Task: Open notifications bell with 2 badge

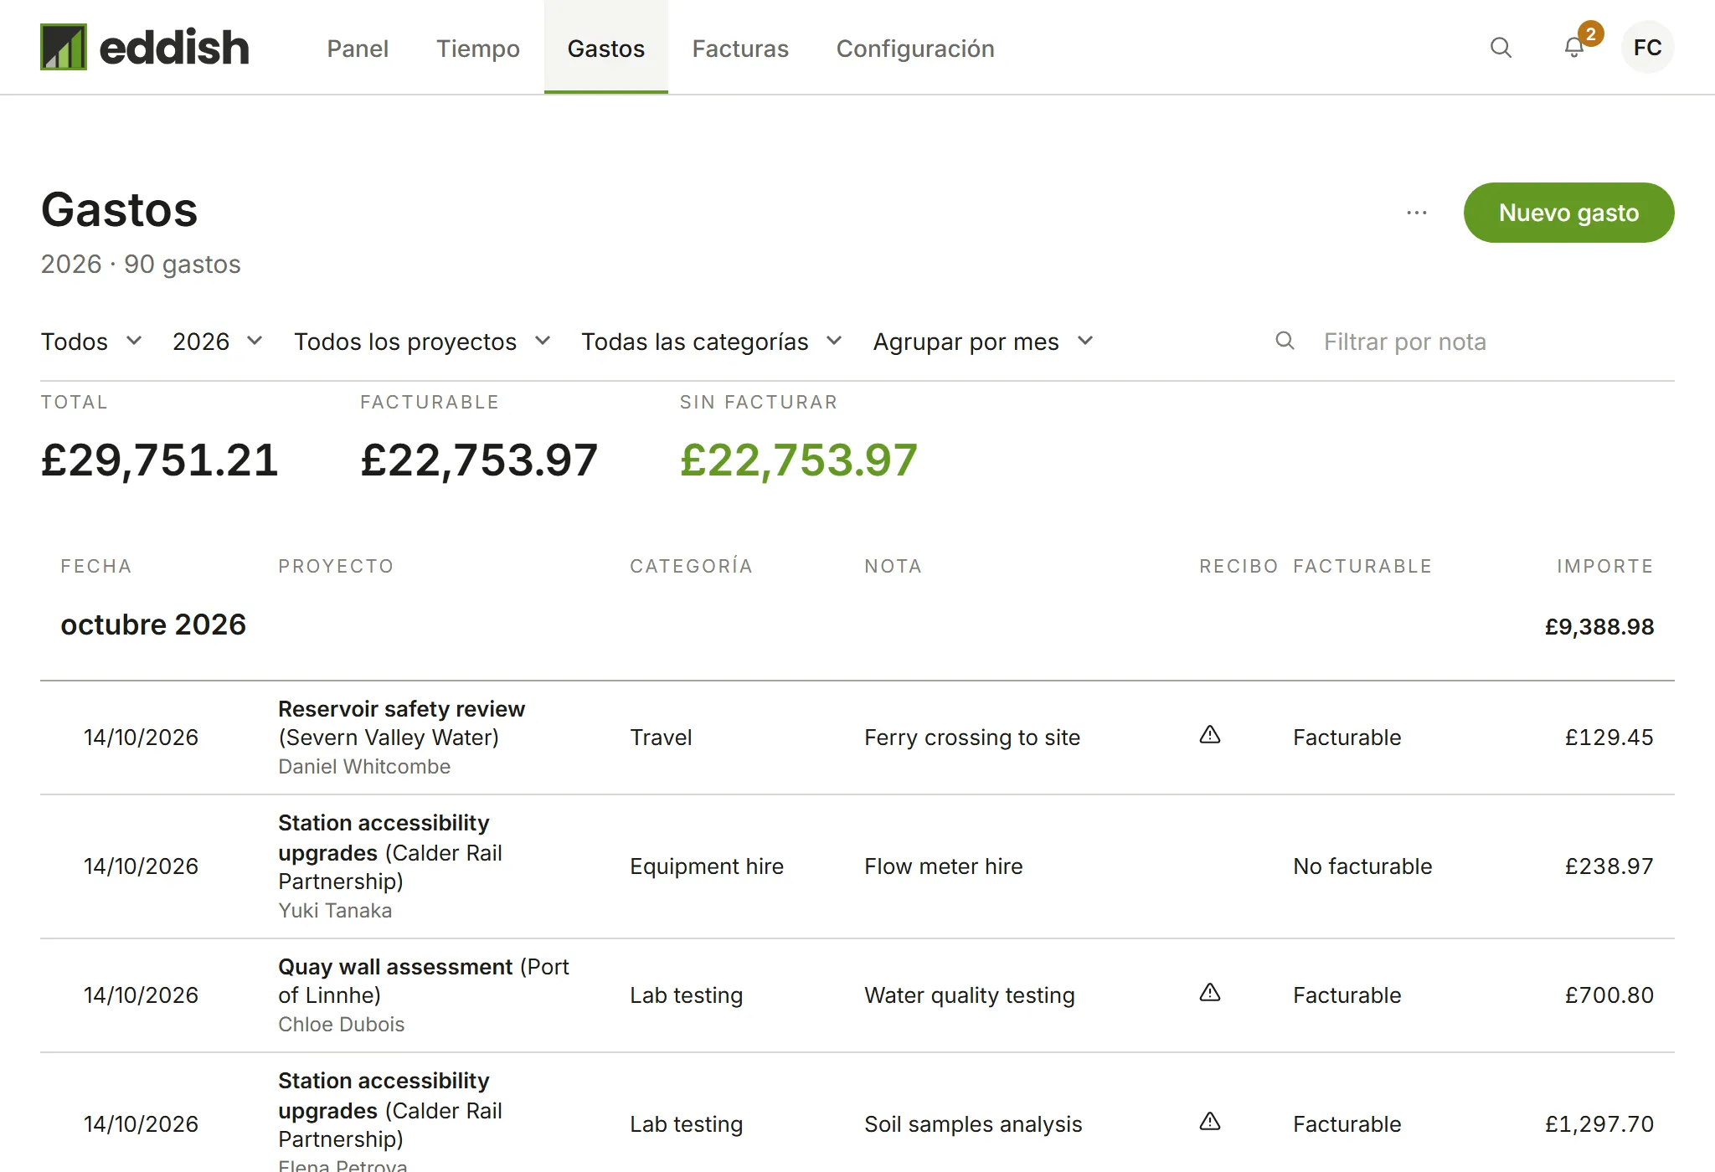Action: tap(1574, 48)
